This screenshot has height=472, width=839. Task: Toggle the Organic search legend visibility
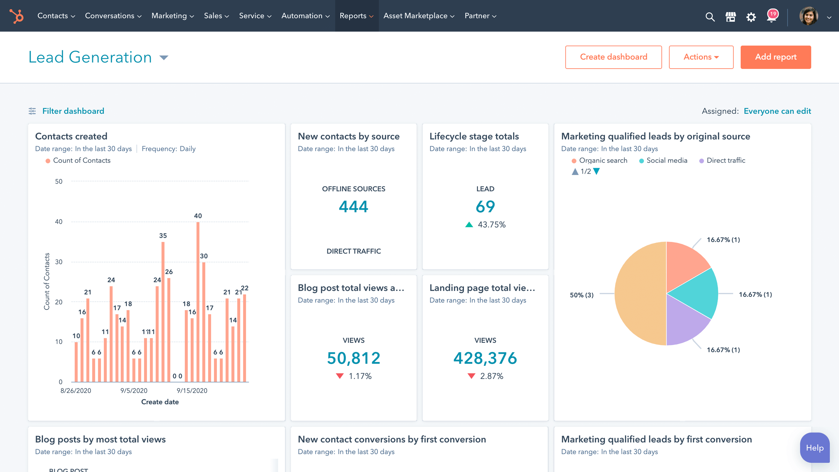596,160
